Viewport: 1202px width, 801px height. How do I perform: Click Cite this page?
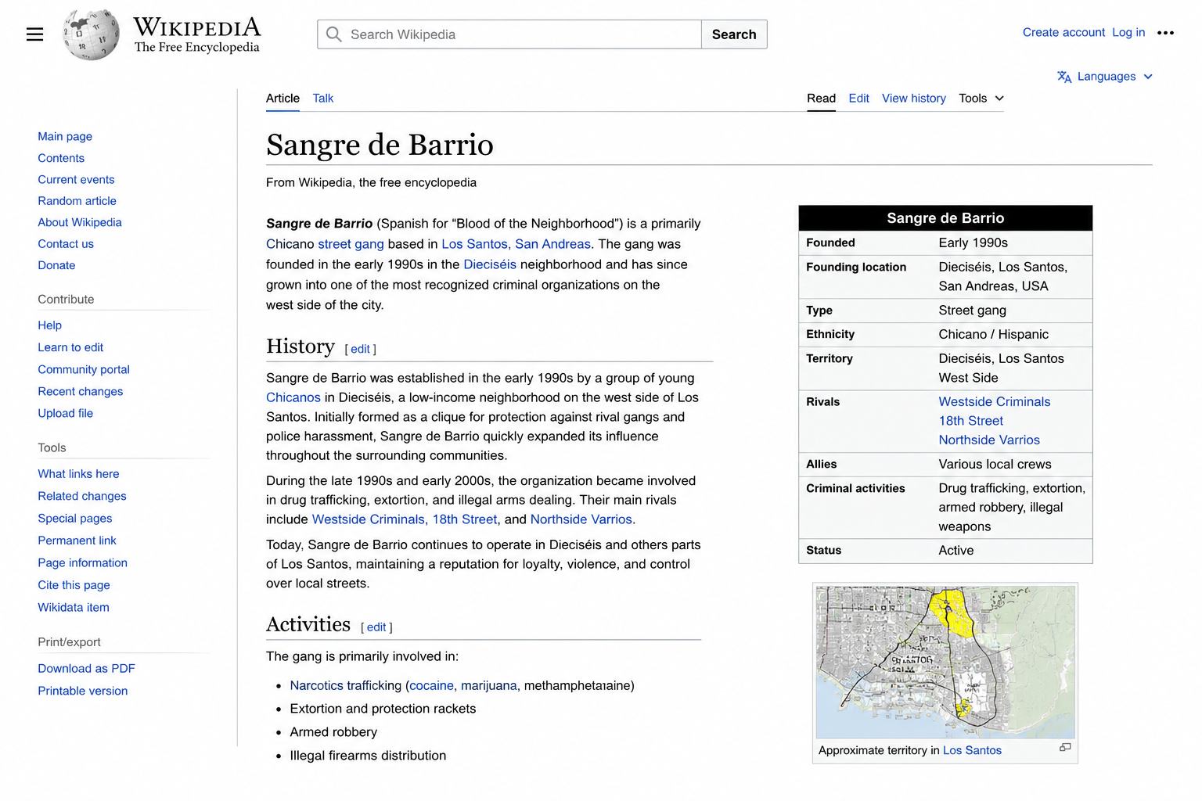pos(74,585)
